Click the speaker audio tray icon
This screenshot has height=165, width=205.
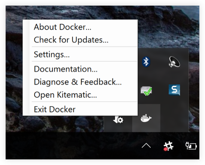(174, 62)
